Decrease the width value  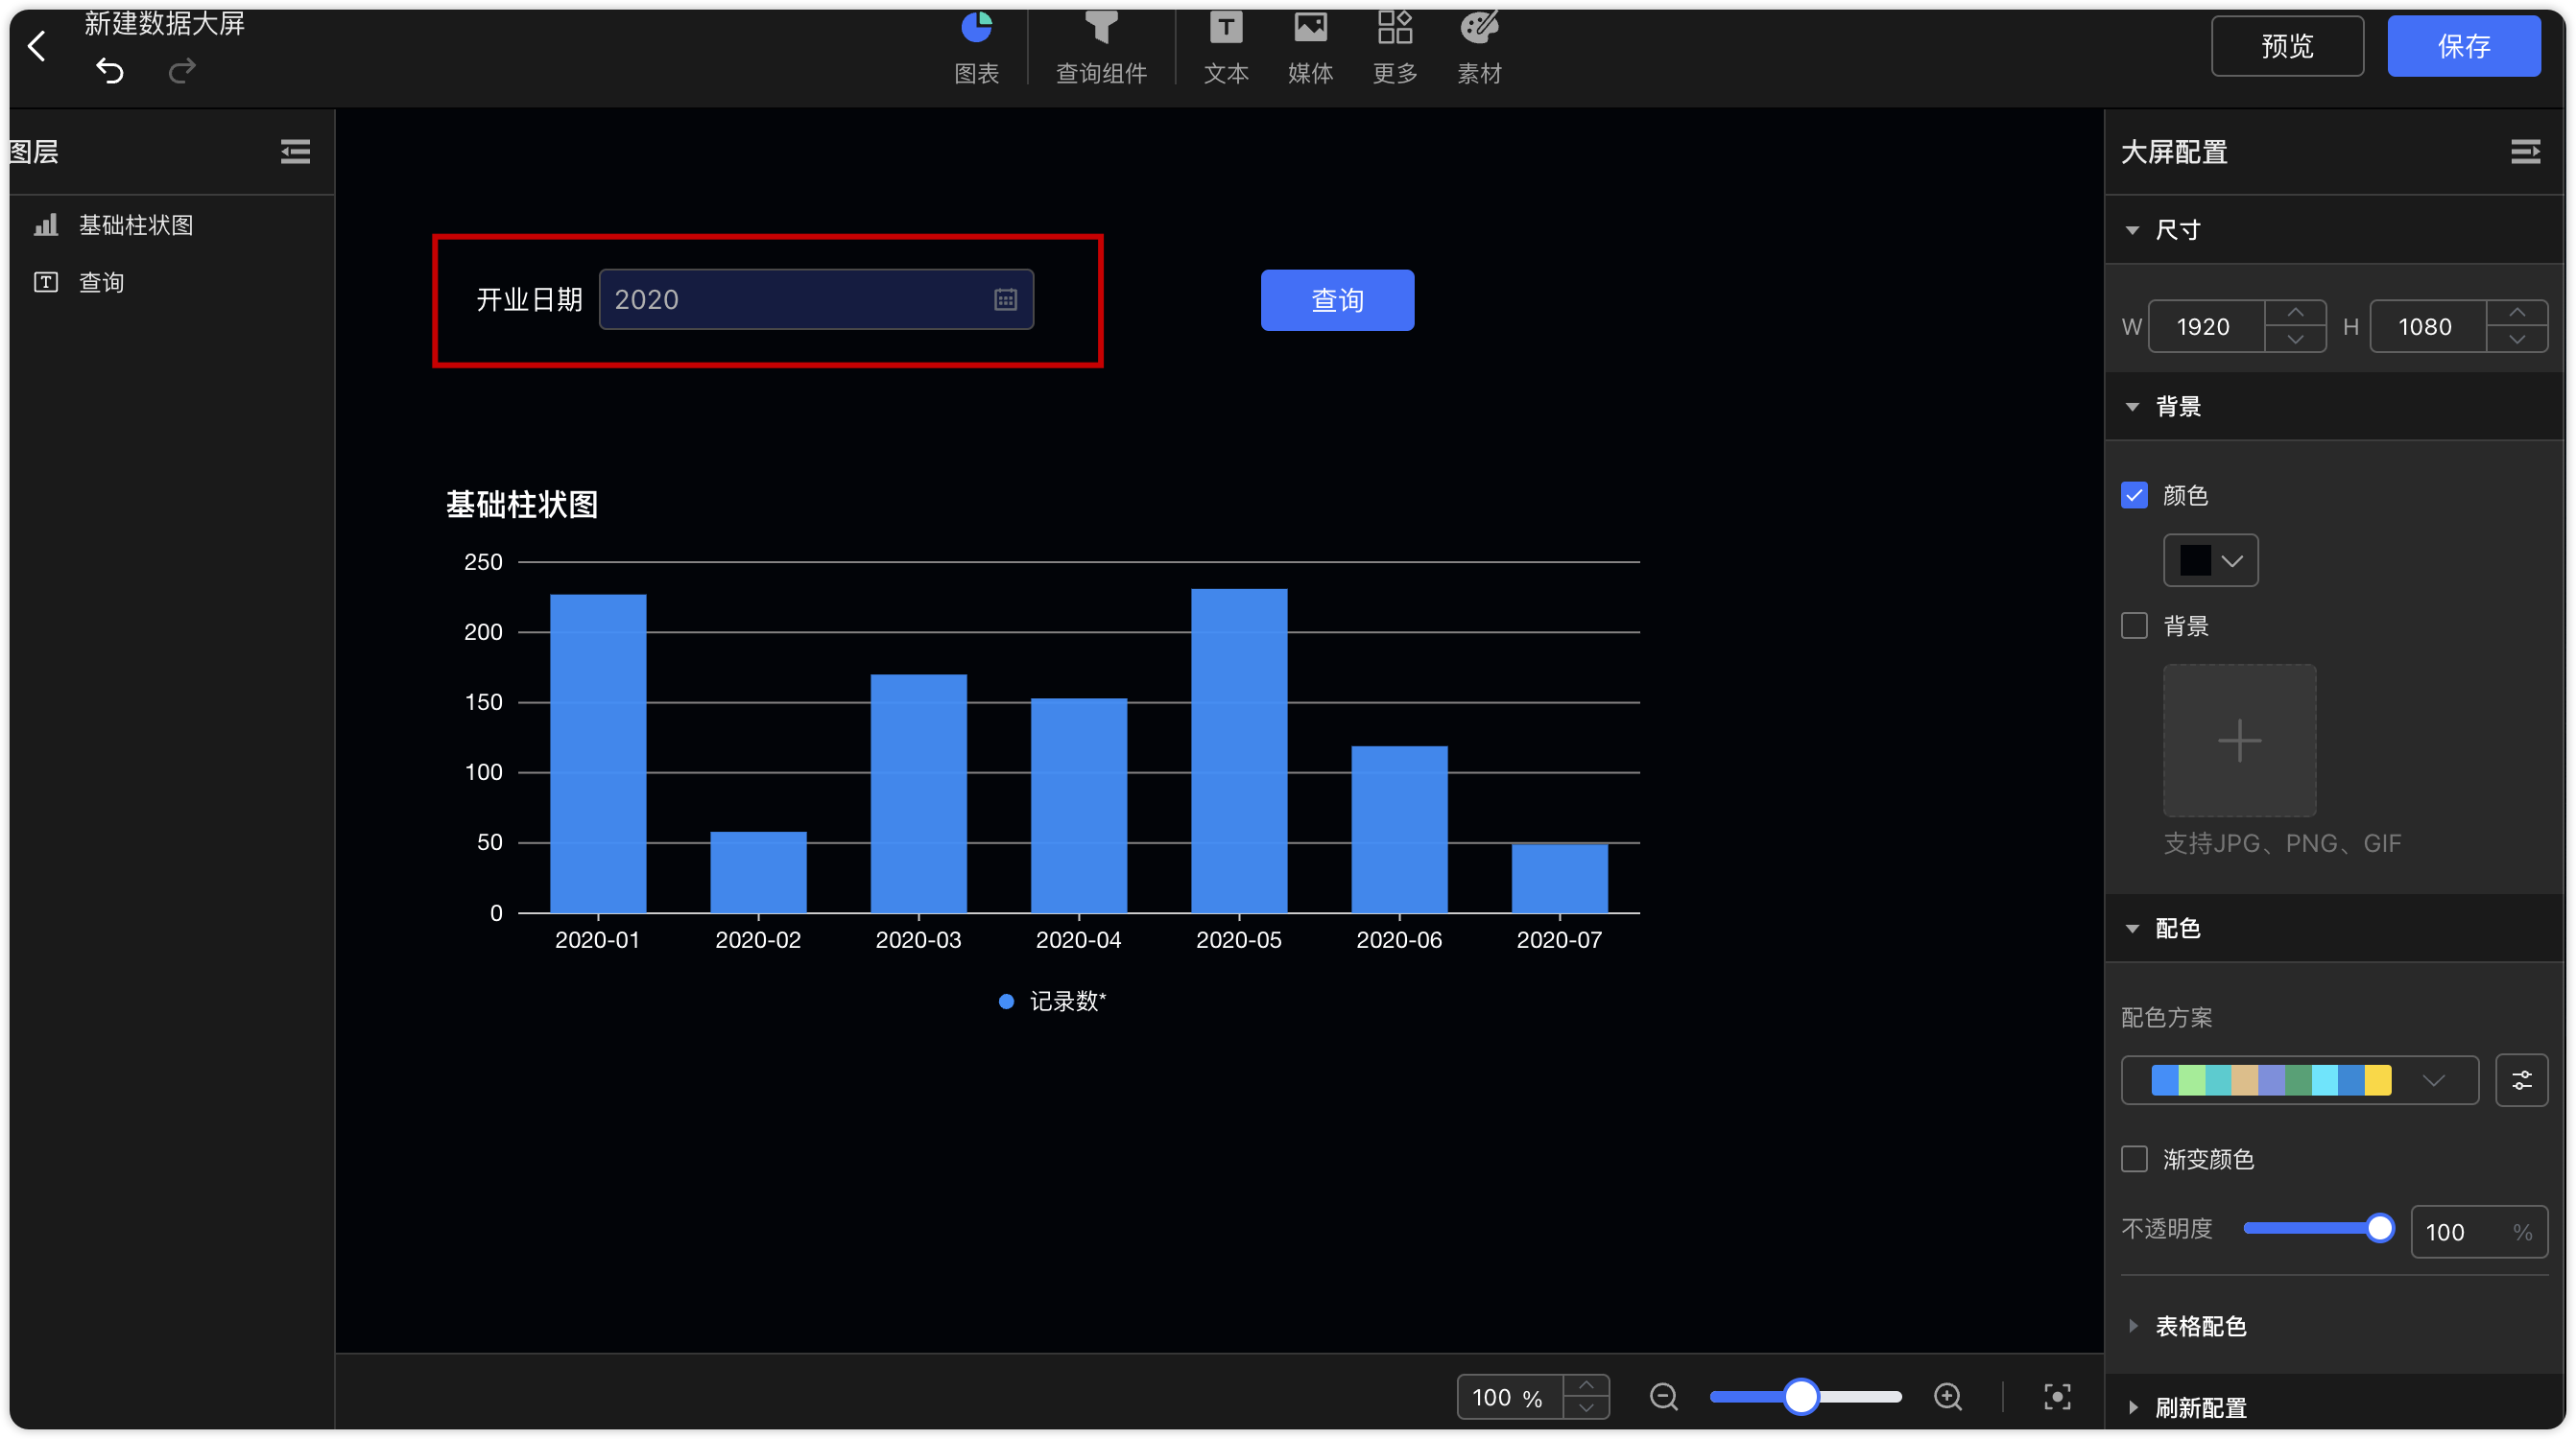click(2295, 340)
